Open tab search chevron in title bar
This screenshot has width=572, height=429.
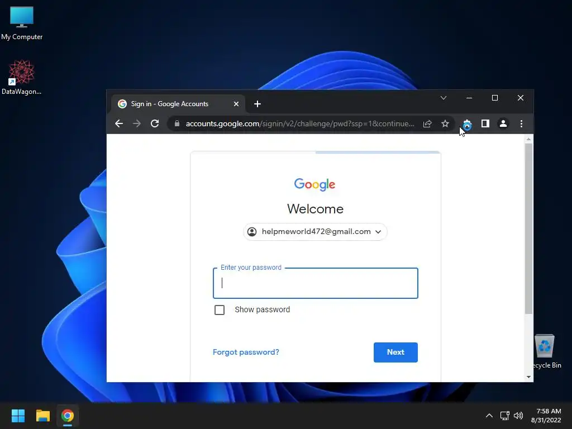click(x=443, y=98)
